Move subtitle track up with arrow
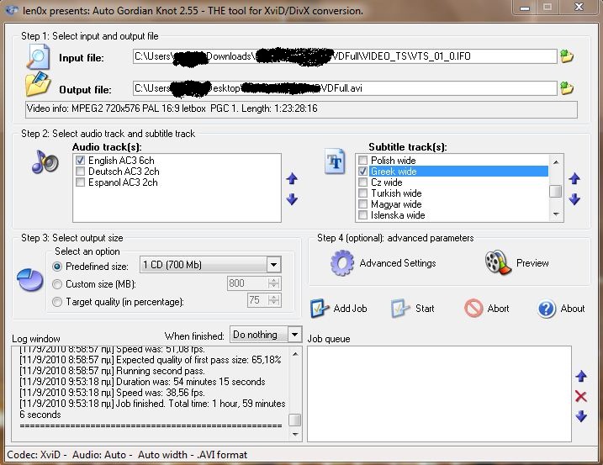 pos(574,178)
